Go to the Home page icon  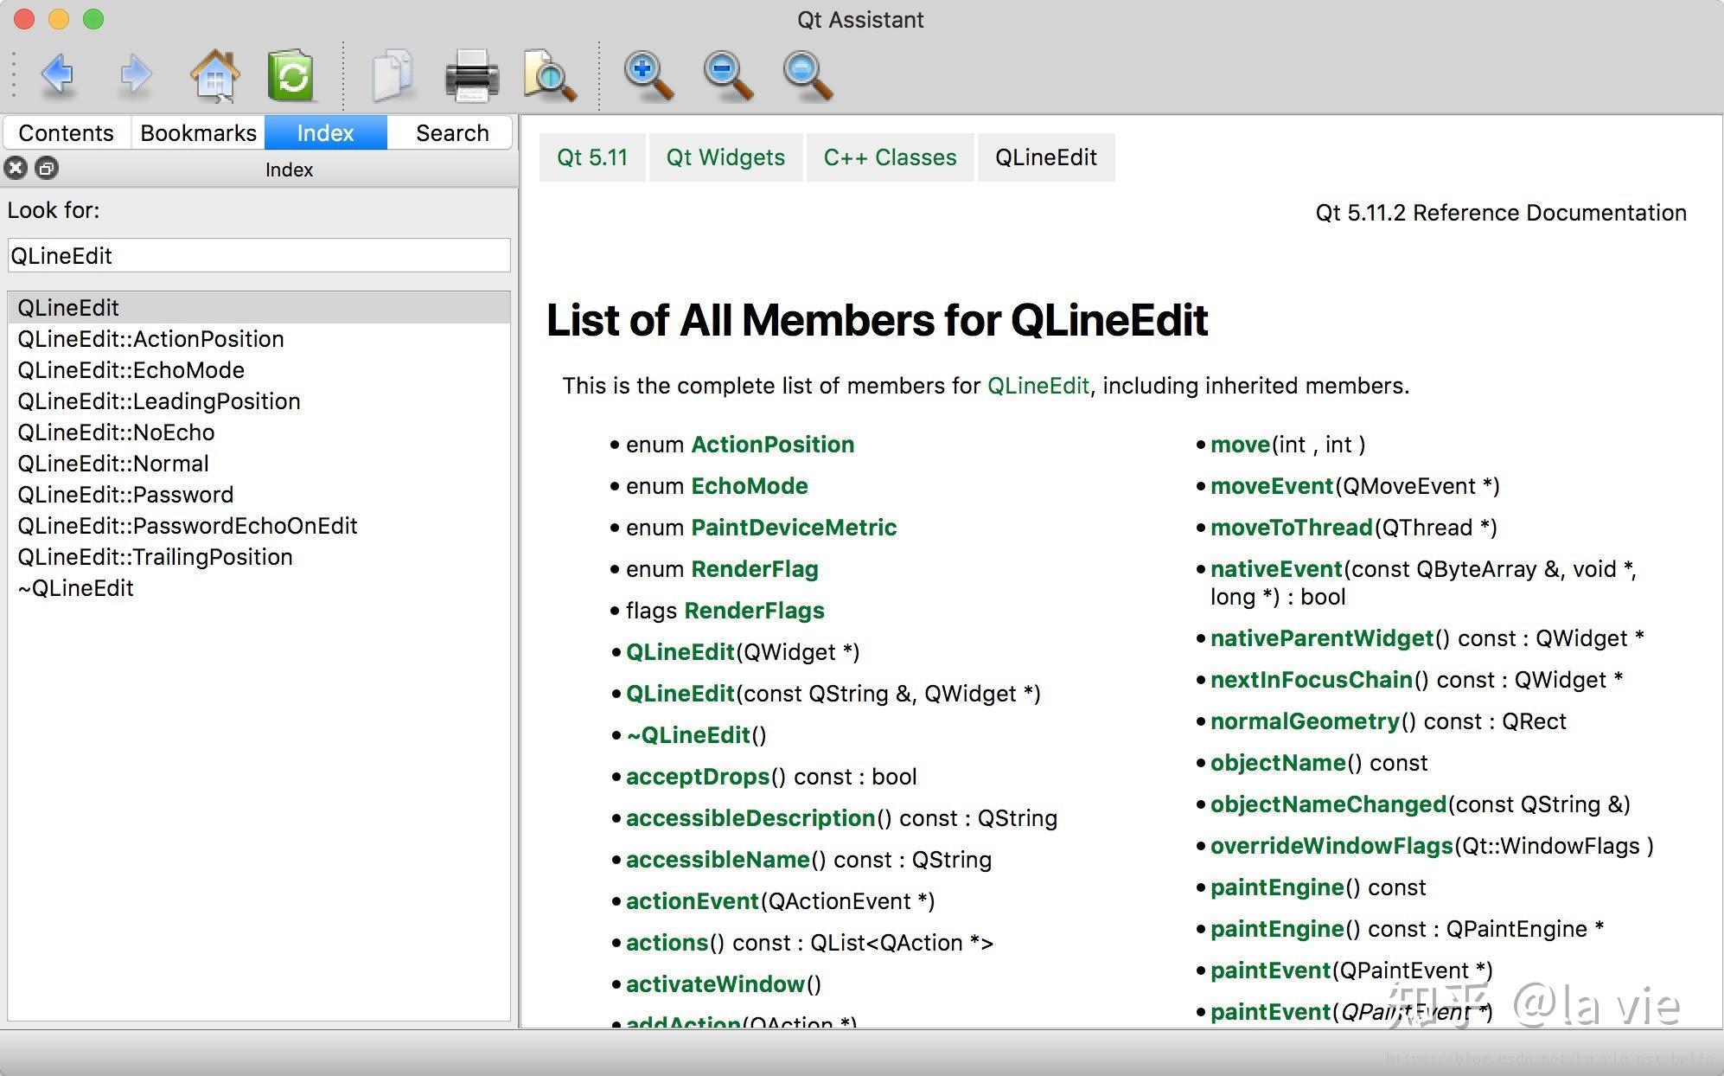(214, 75)
